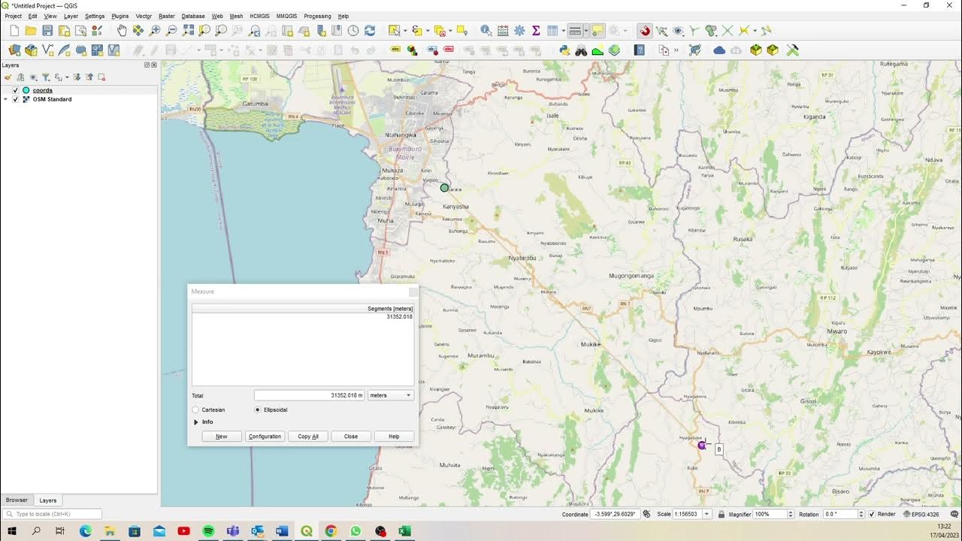Open the MMQGIS menu
This screenshot has height=541, width=962.
pyautogui.click(x=286, y=16)
